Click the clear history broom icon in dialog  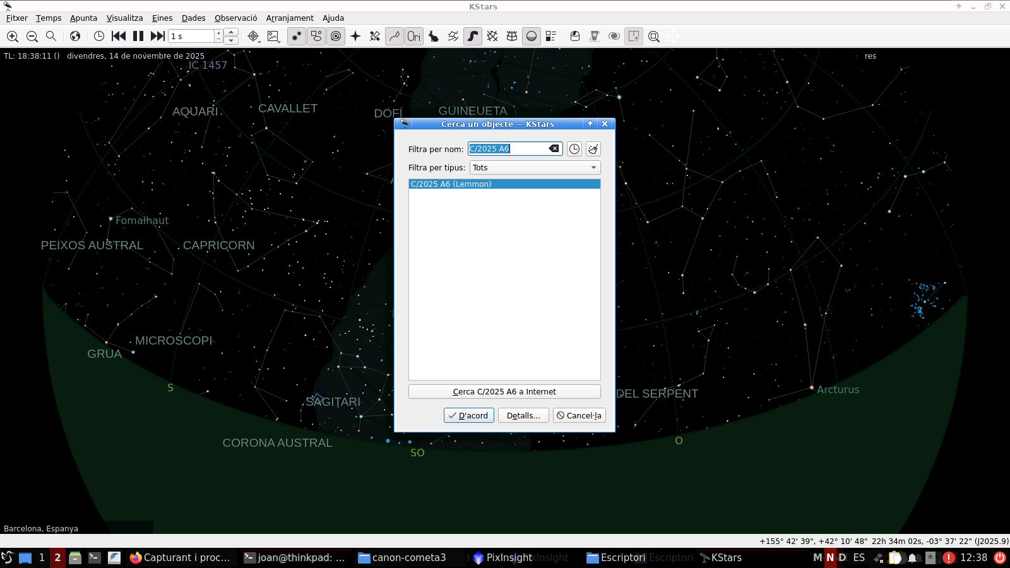coord(593,149)
